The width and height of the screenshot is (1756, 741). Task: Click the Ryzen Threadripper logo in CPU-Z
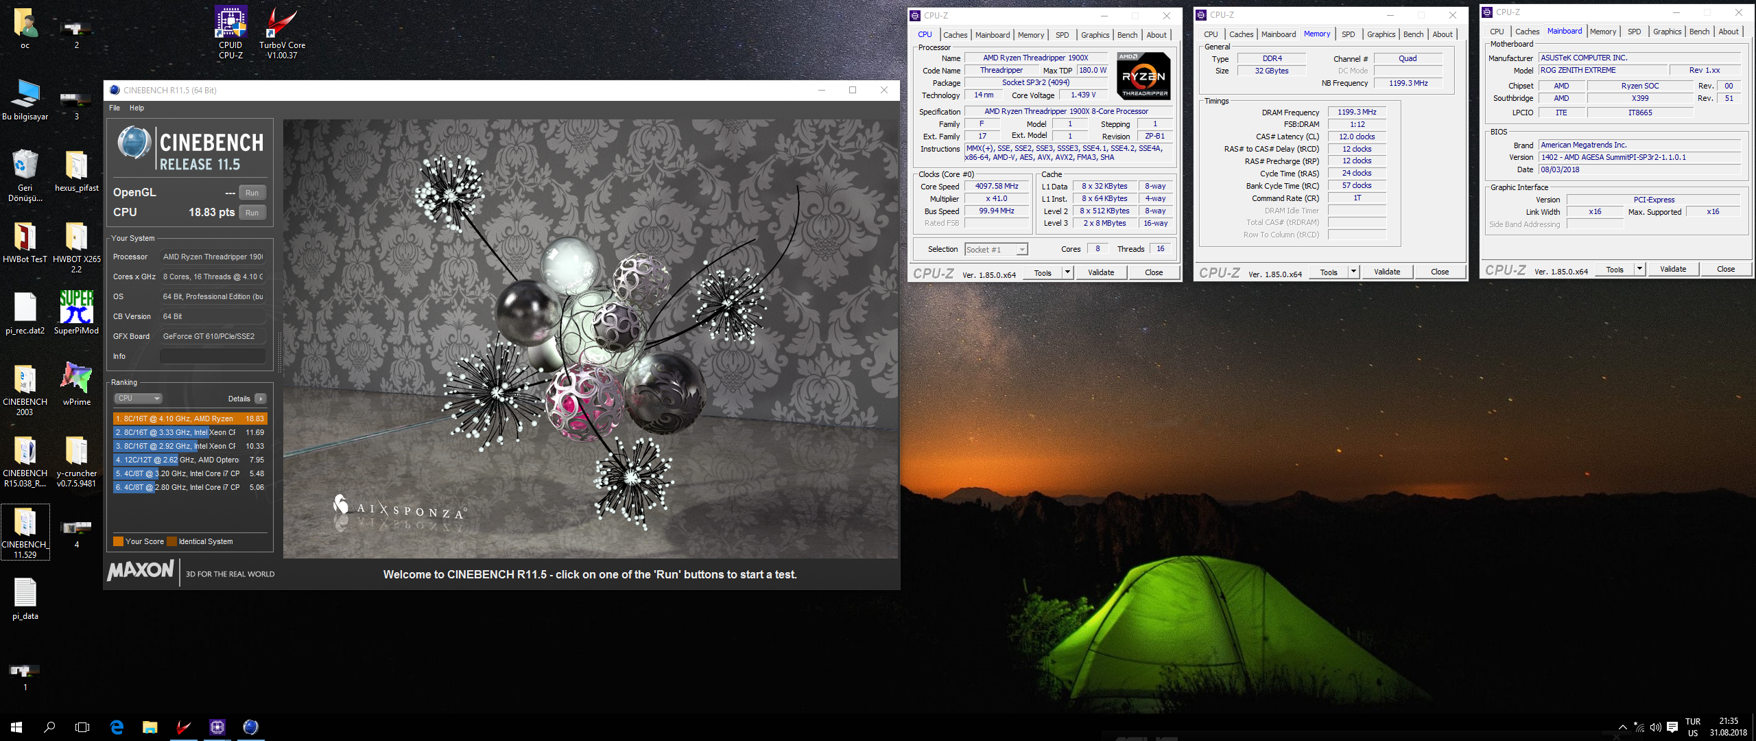coord(1143,77)
